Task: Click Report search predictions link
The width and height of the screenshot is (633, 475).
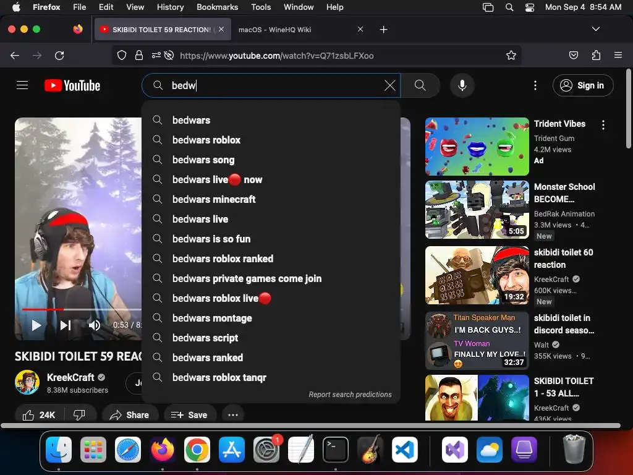Action: (x=350, y=394)
